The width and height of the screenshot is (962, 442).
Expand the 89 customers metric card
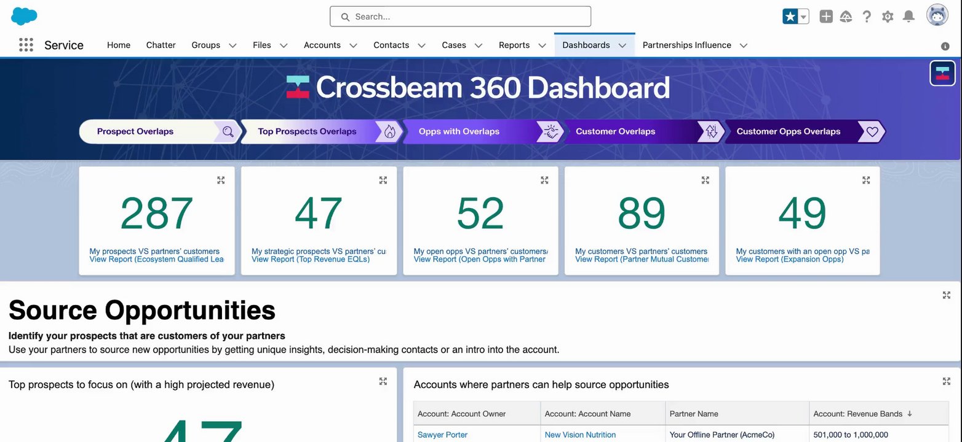tap(706, 180)
